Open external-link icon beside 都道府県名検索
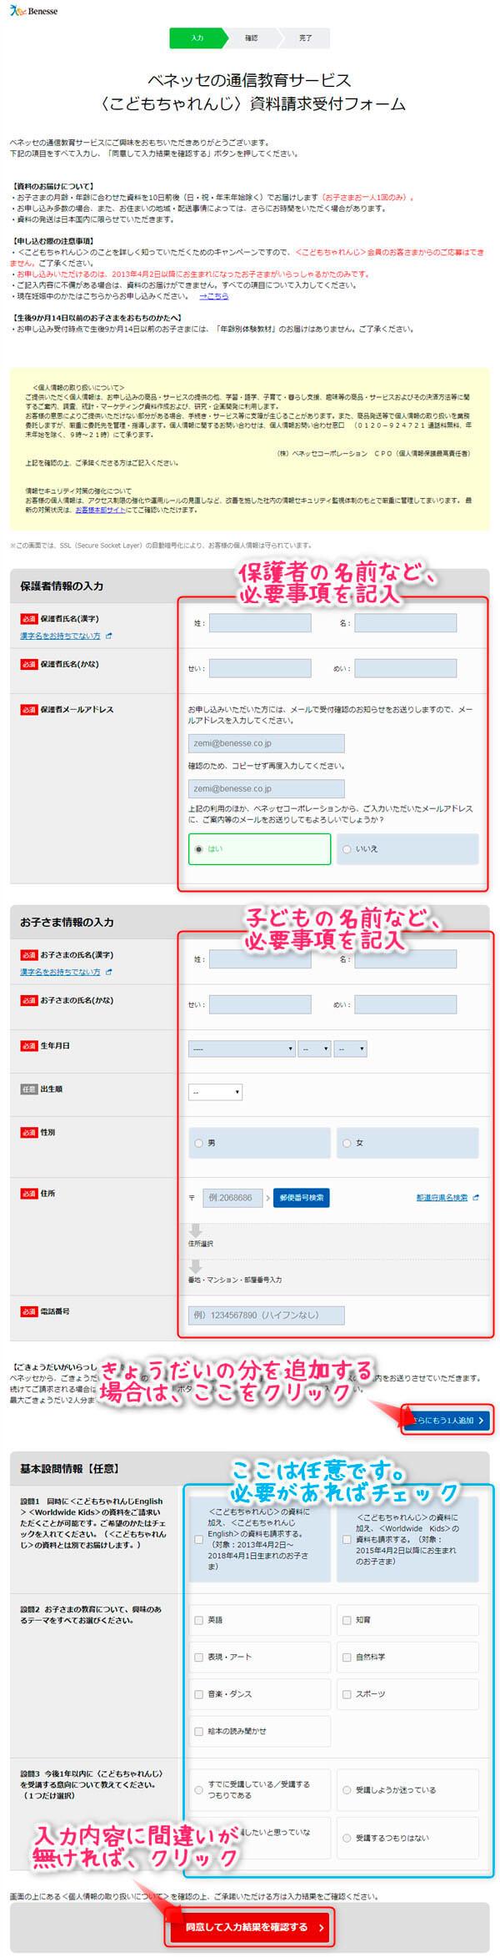The width and height of the screenshot is (500, 1957). [476, 1197]
